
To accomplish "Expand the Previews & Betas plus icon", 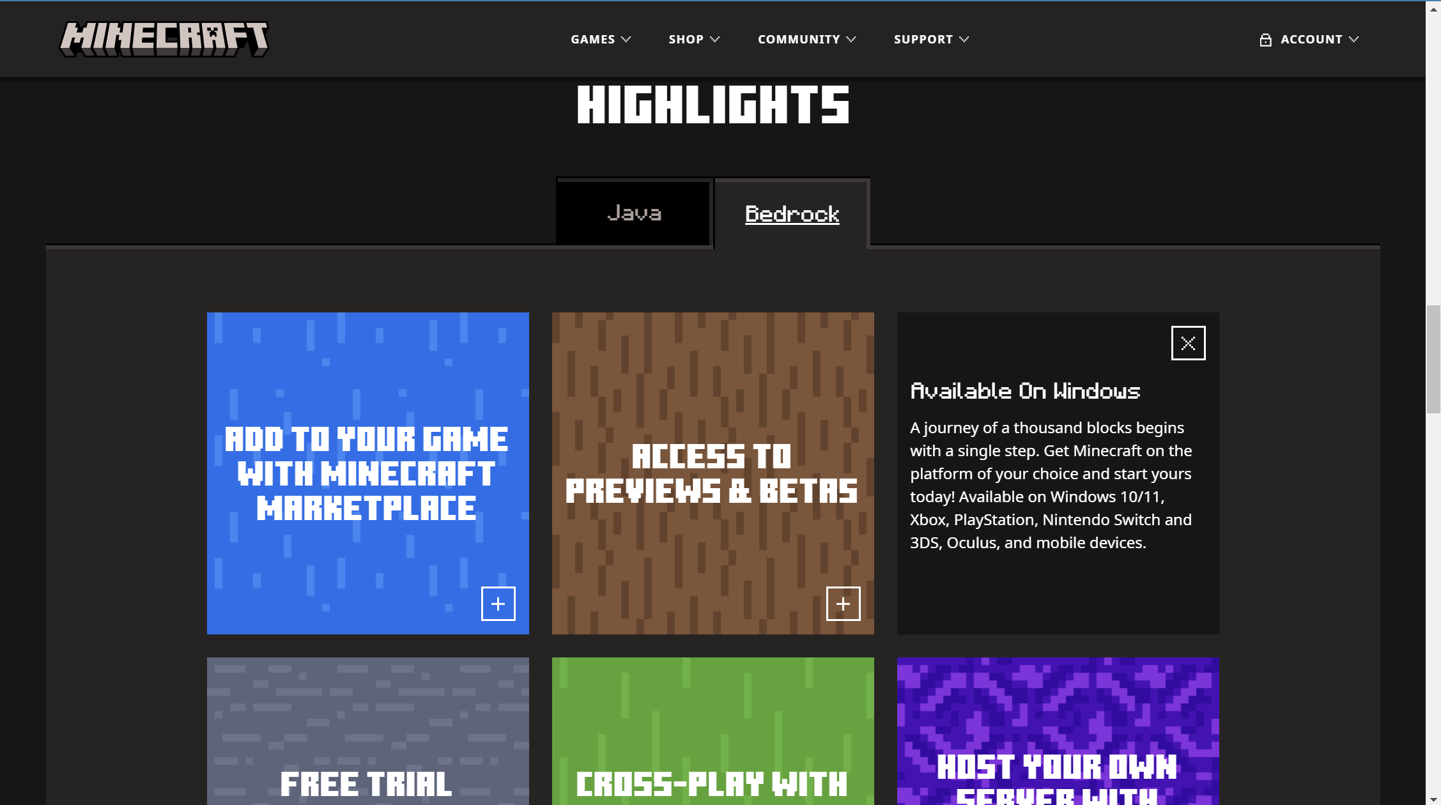I will click(843, 604).
